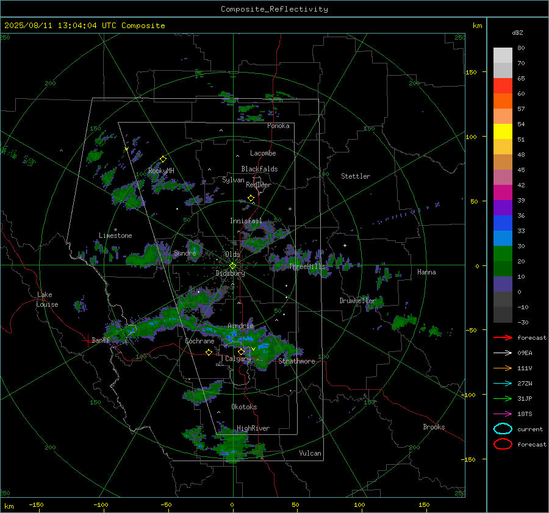Viewport: 549px width, 513px height.
Task: Click the 'Limestone' map label
Action: 115,235
